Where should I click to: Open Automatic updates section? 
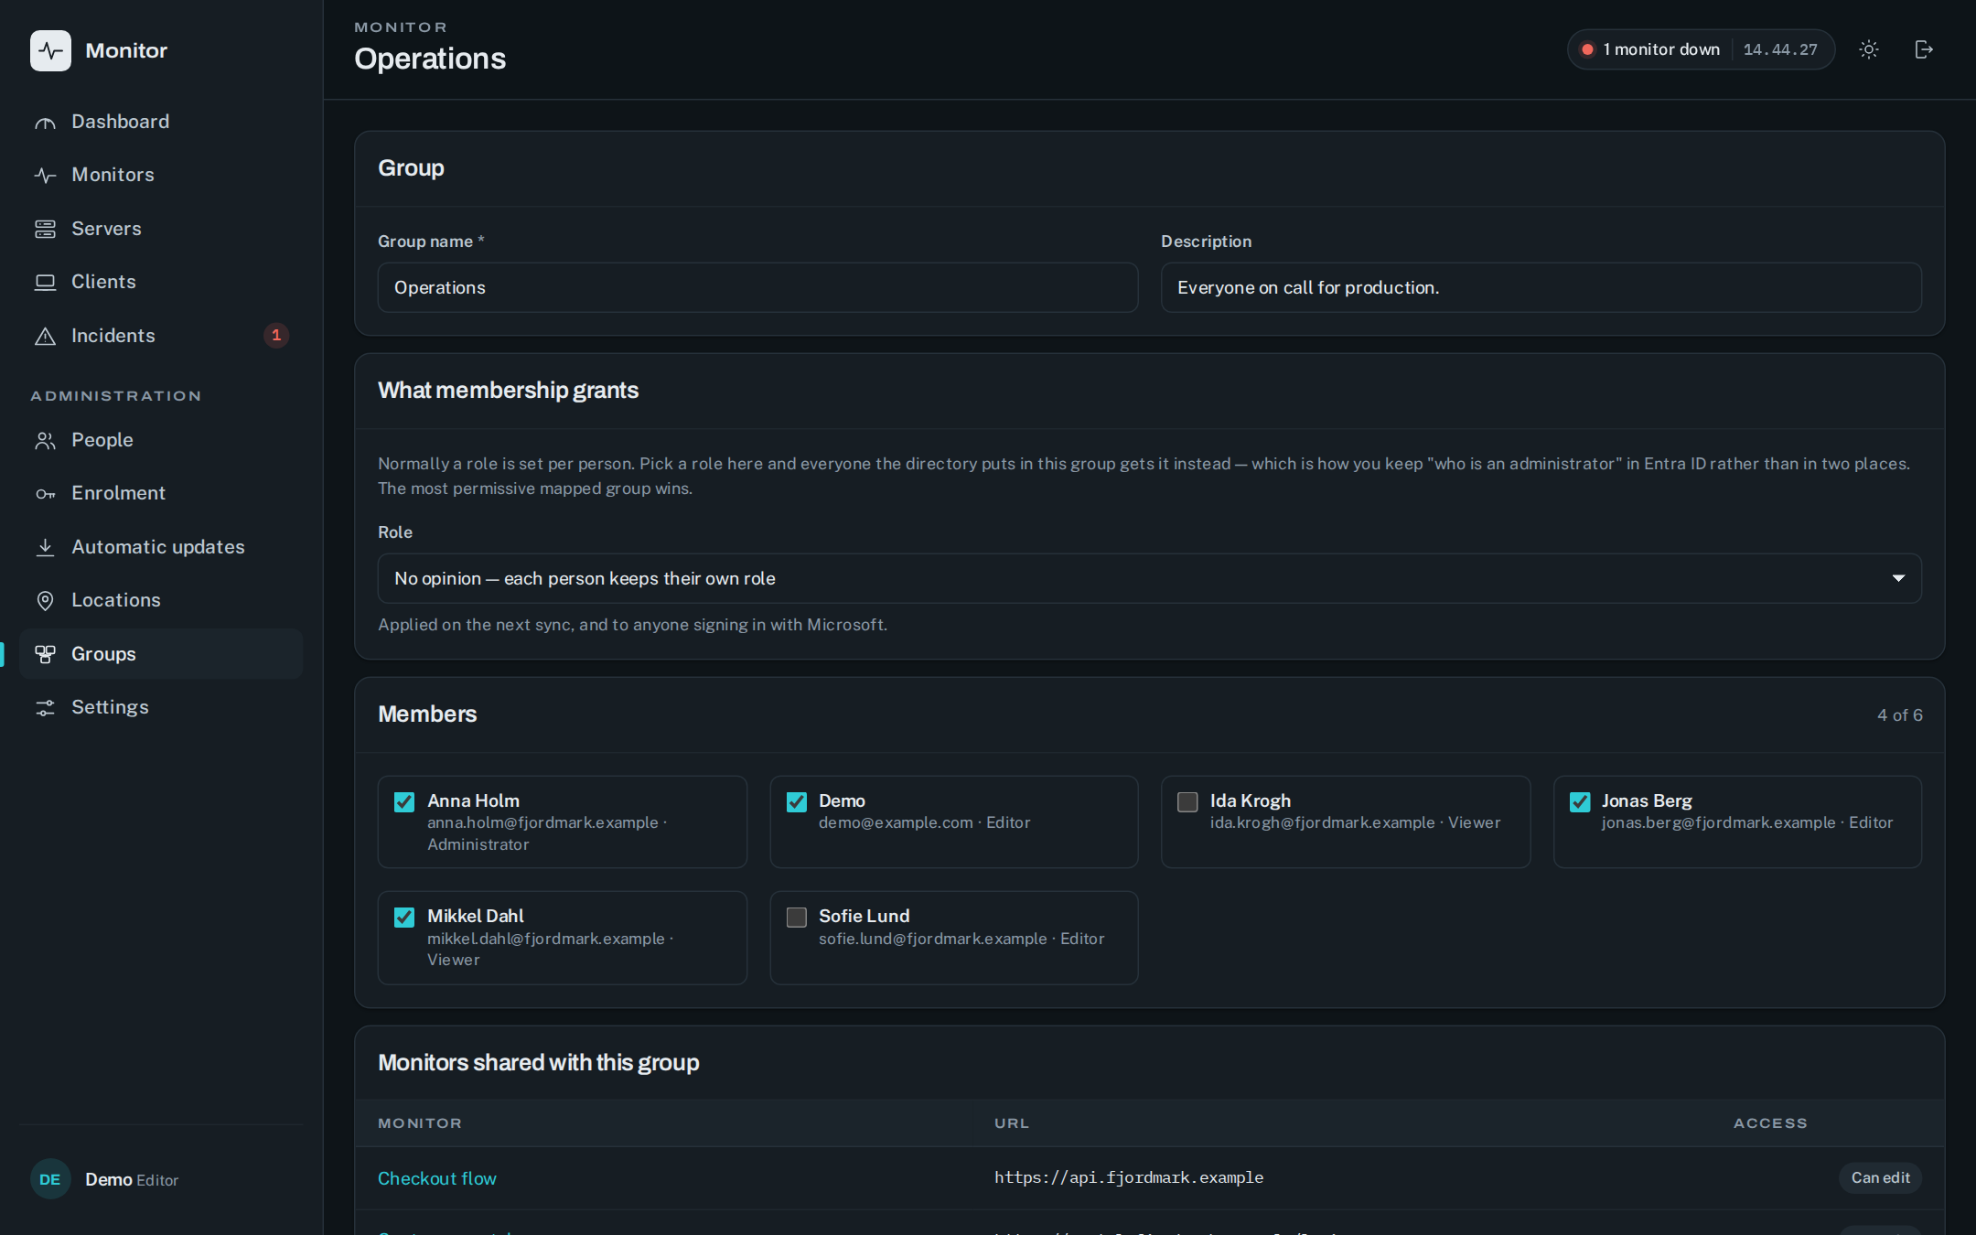click(161, 547)
